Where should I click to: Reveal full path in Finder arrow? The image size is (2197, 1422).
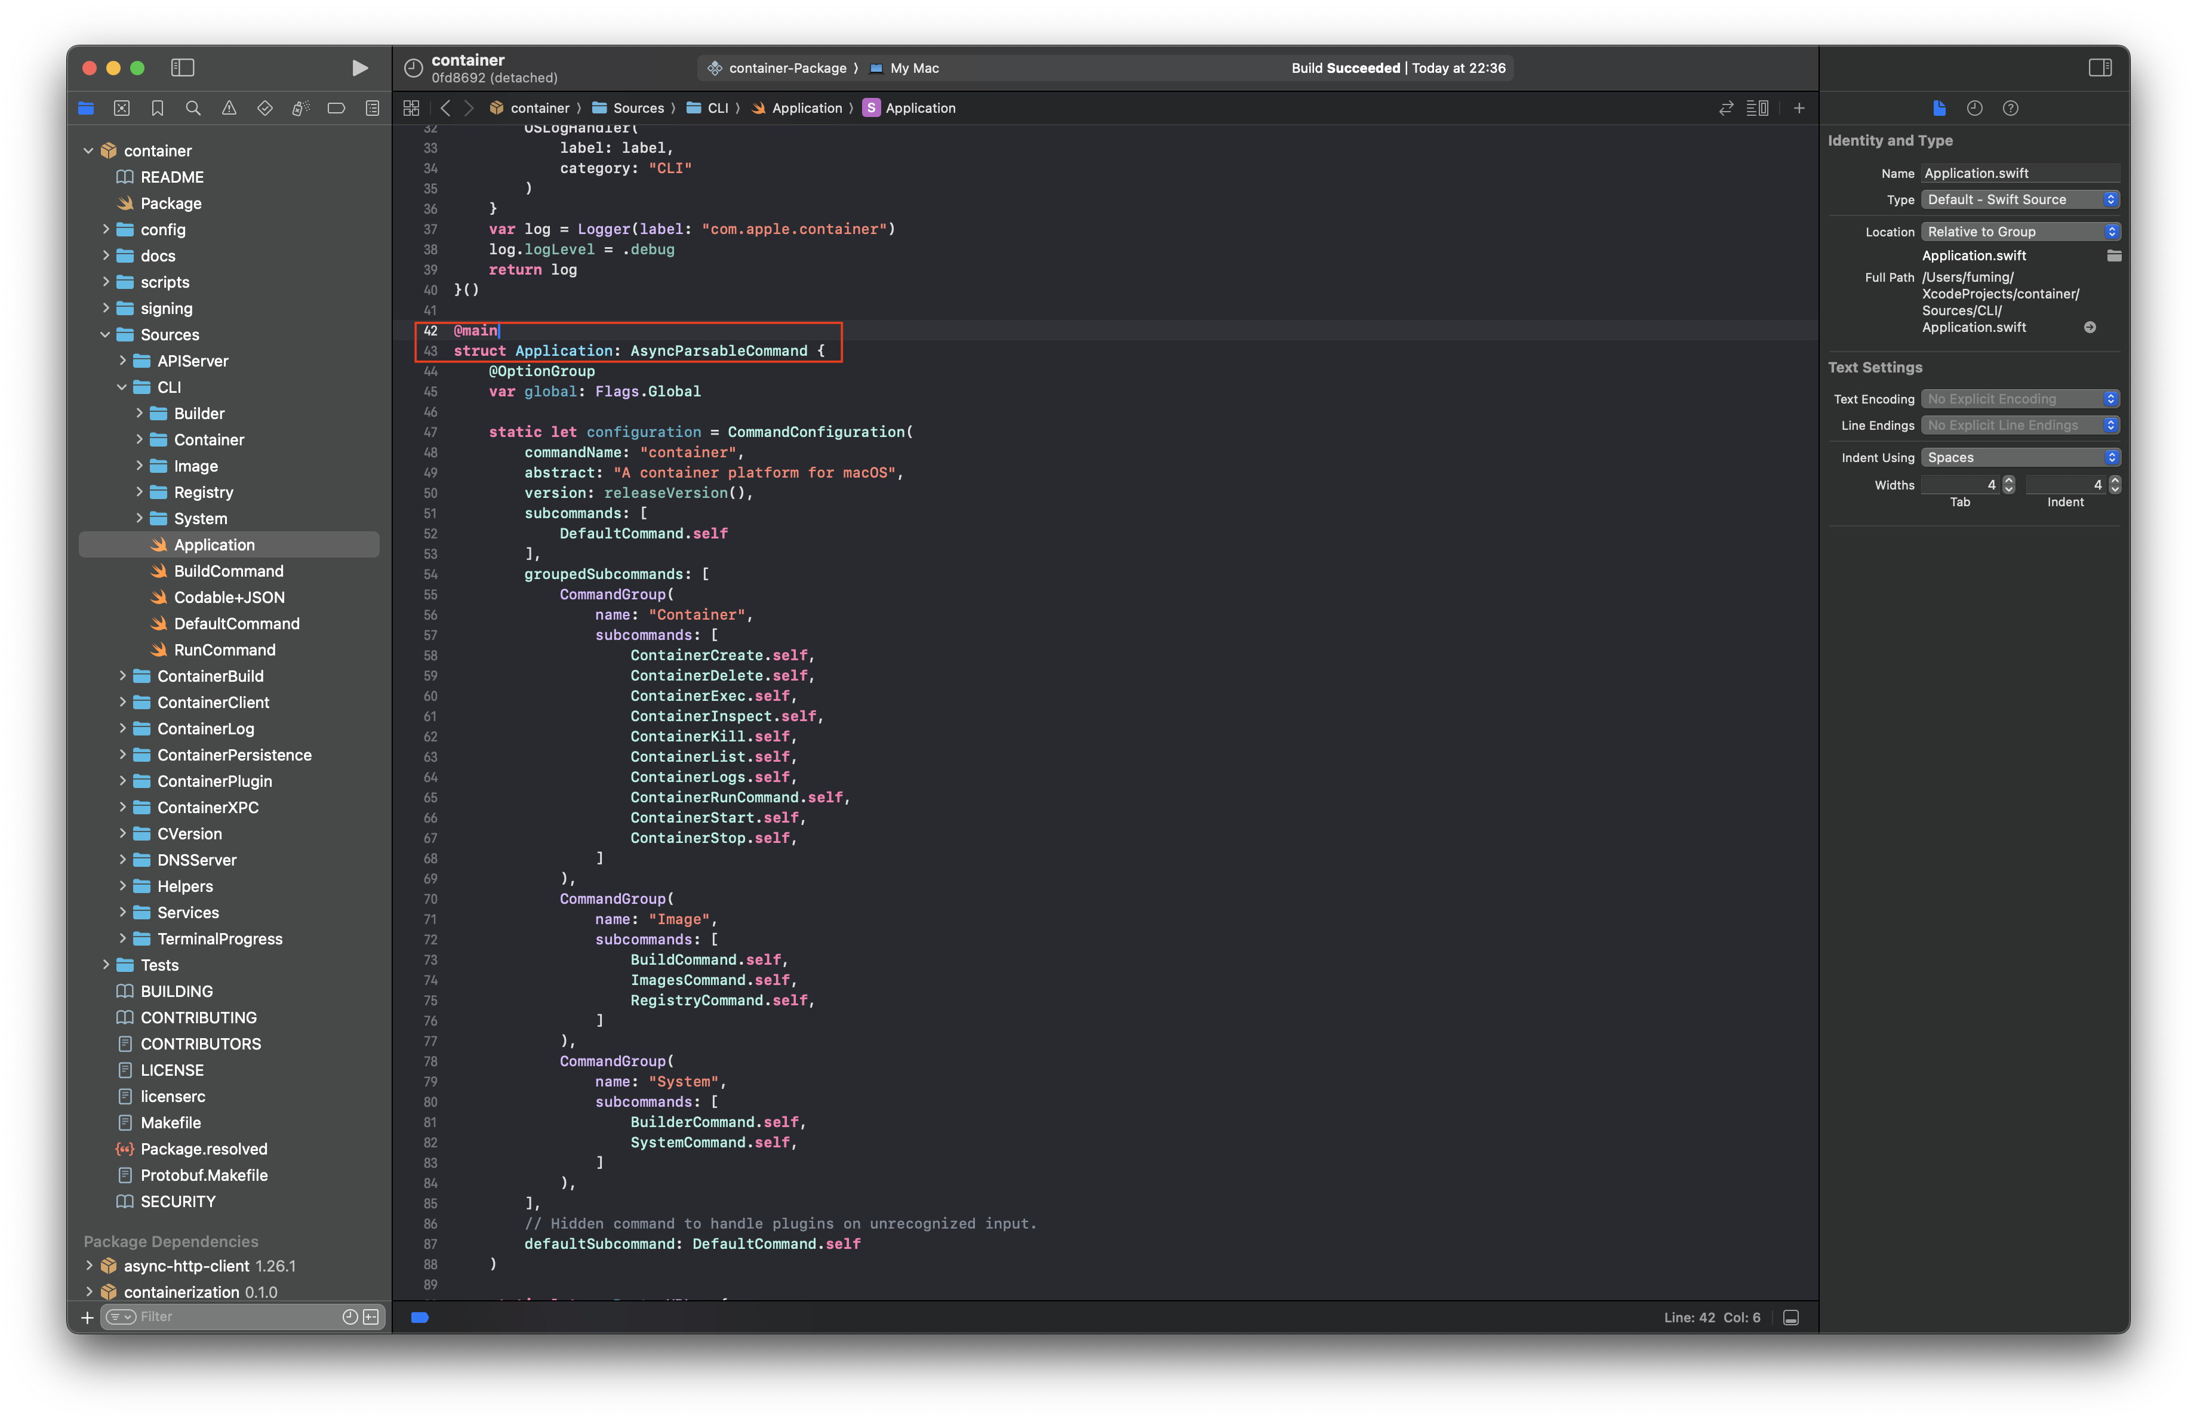click(2090, 327)
